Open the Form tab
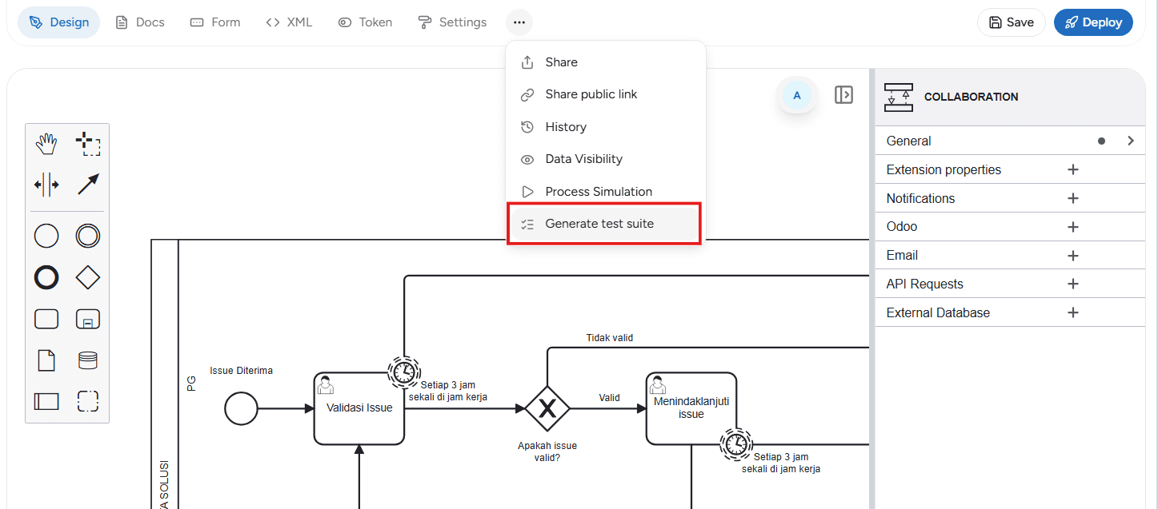Screen dimensions: 1158x509 coord(215,22)
